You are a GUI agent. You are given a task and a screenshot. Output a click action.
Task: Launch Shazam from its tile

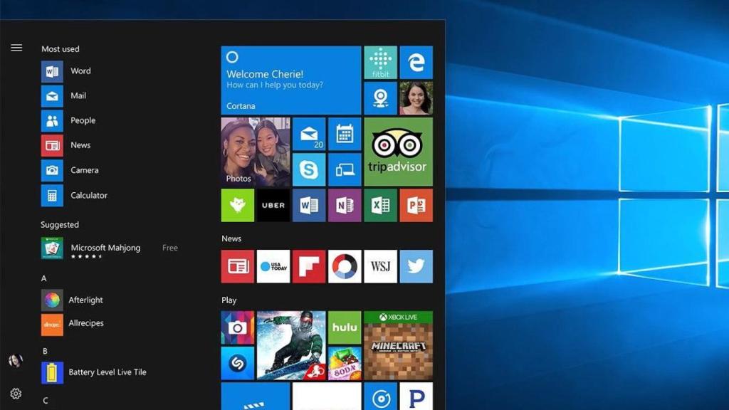point(238,366)
